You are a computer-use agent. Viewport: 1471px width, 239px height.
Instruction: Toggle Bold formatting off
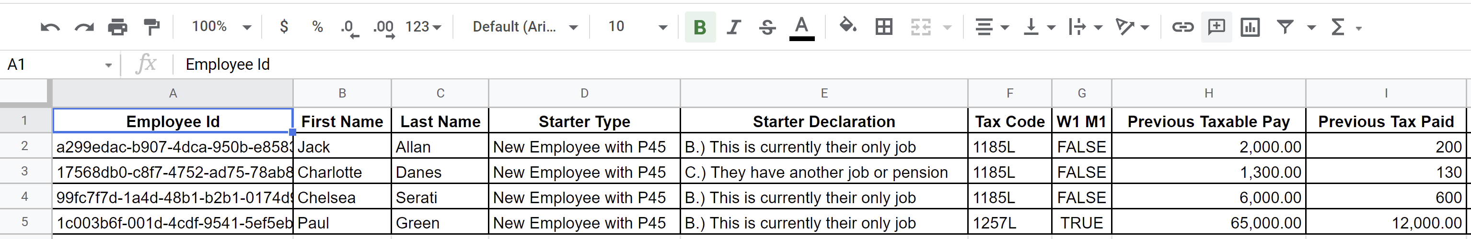(700, 27)
